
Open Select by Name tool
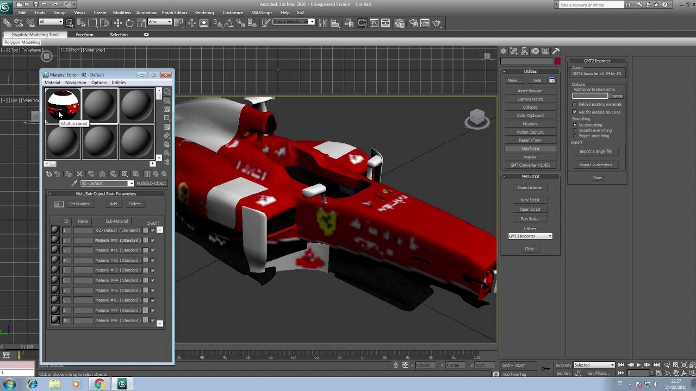coord(81,23)
